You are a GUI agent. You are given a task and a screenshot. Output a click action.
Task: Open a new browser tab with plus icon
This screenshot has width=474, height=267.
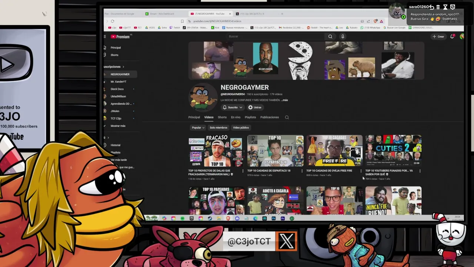[282, 14]
